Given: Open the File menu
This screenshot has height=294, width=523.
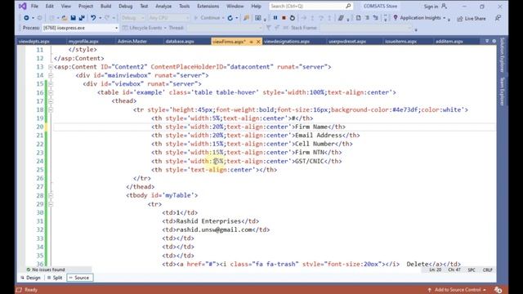Looking at the screenshot, I should click(x=34, y=6).
